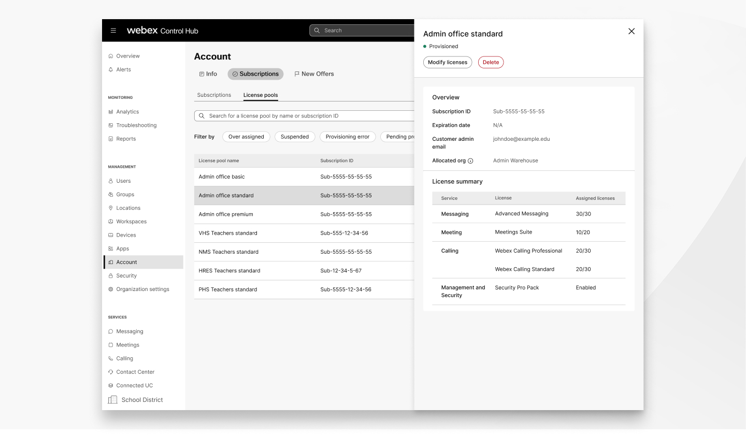This screenshot has height=436, width=746.
Task: Select the Admin office premium row
Action: click(x=304, y=214)
